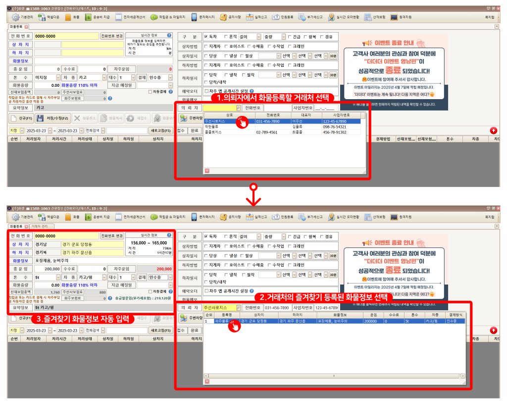Check 긴급 option in upper window

point(290,37)
